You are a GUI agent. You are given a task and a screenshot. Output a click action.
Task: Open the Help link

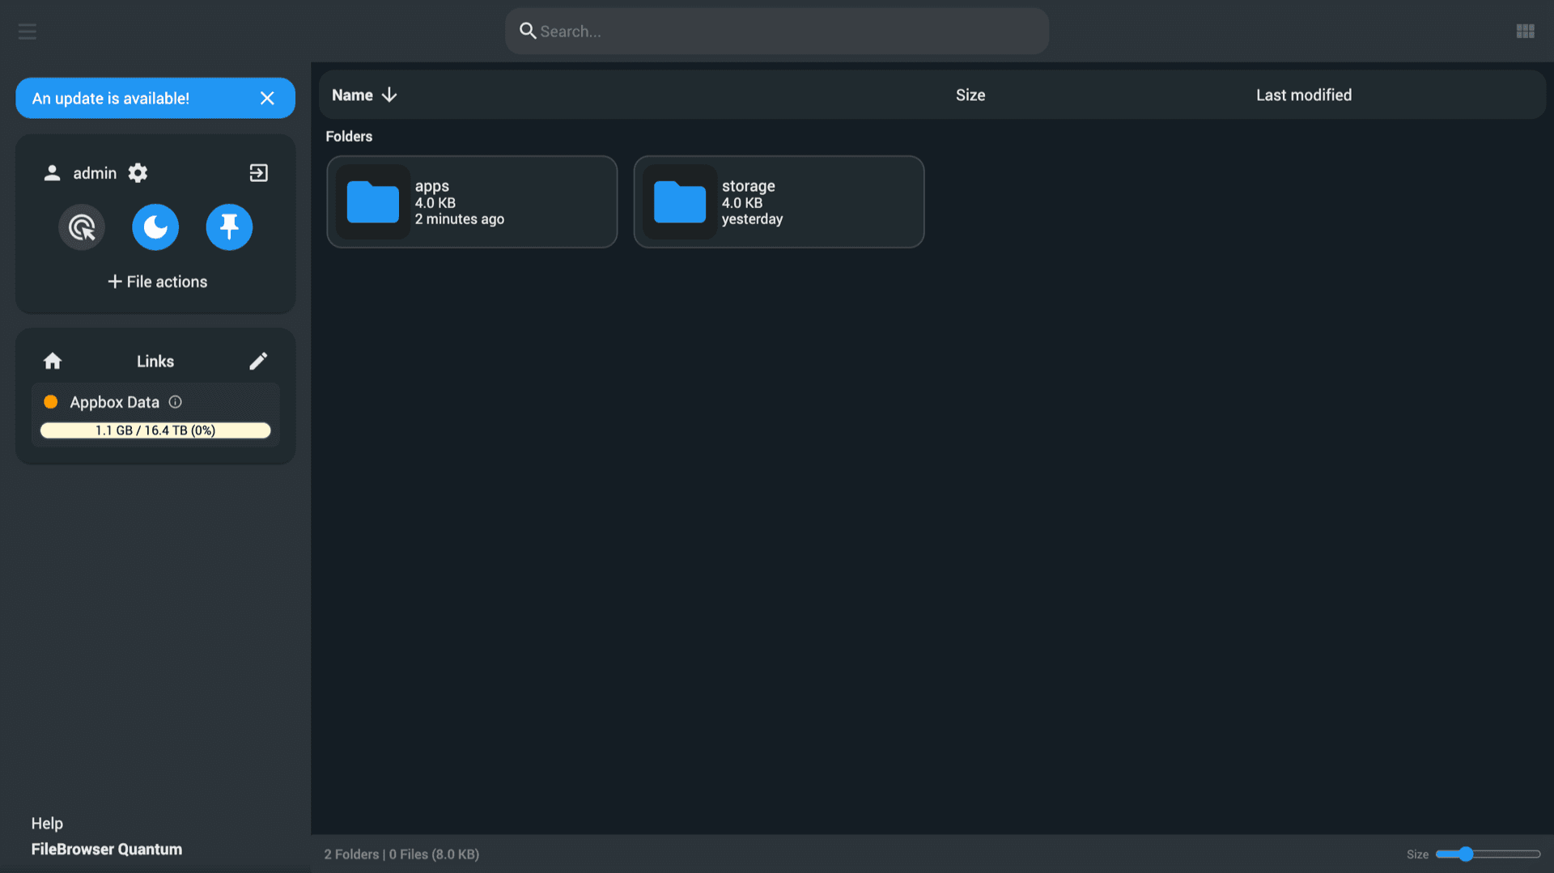coord(47,823)
